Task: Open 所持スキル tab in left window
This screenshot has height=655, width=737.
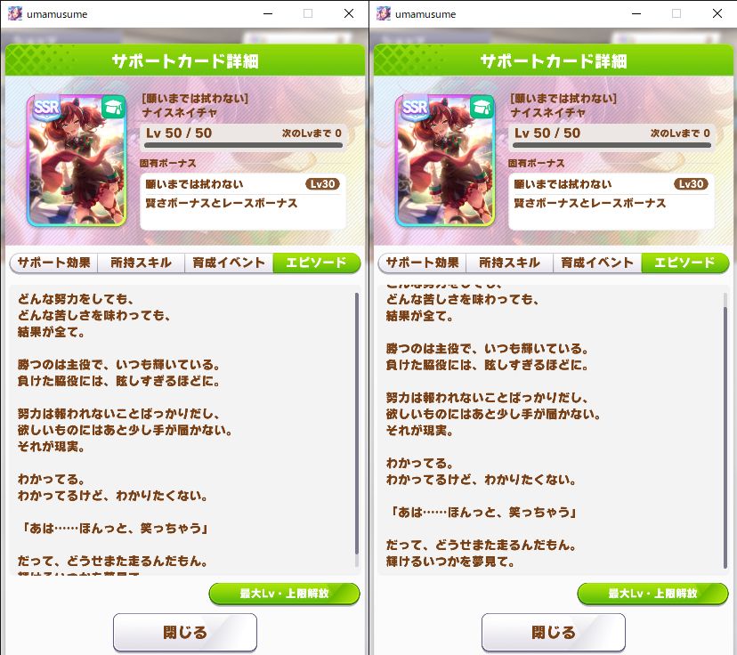Action: click(x=141, y=263)
